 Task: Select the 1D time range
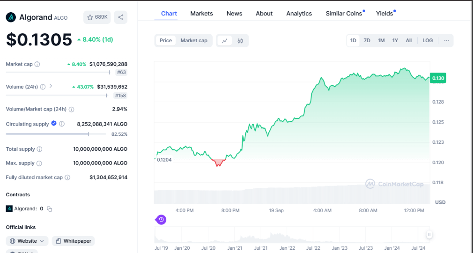[353, 40]
